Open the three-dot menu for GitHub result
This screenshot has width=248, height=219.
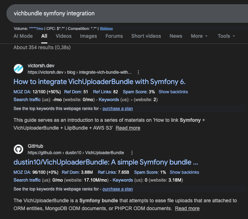coord(132,153)
